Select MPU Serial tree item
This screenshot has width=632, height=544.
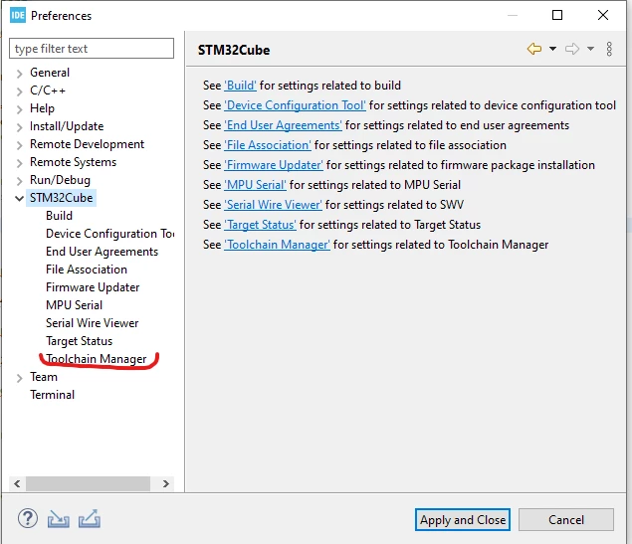point(75,305)
